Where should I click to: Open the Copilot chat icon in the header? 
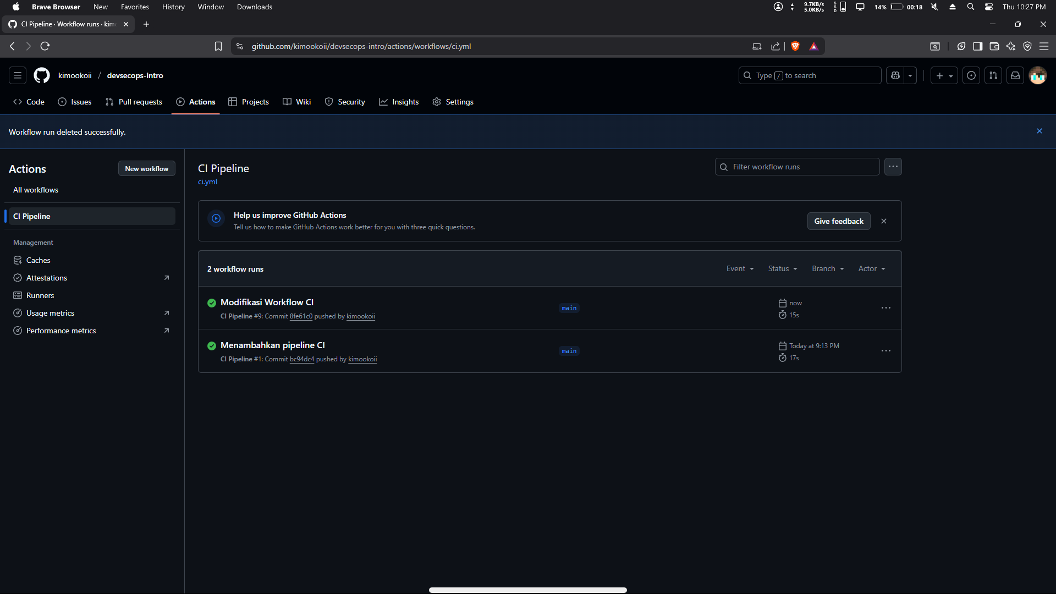pos(895,75)
